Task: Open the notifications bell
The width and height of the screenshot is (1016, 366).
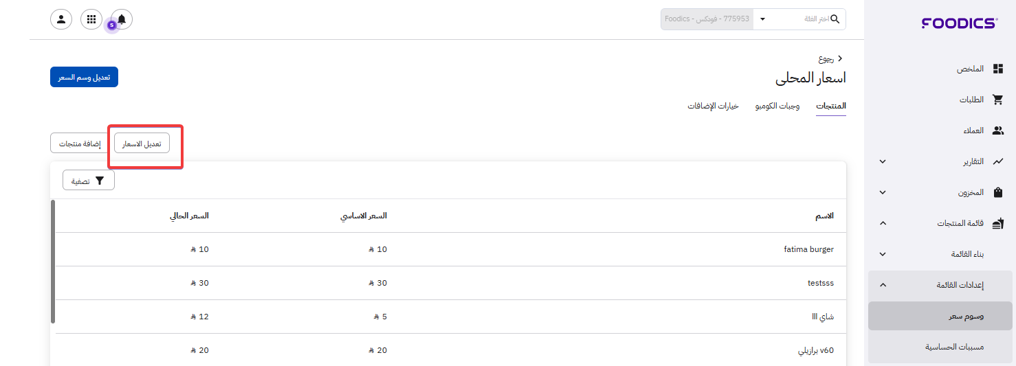Action: tap(122, 19)
